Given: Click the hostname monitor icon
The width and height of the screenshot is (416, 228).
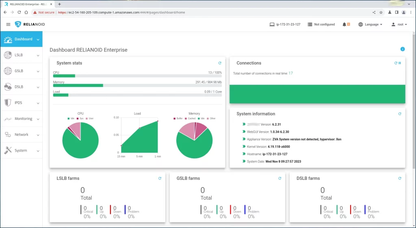Looking at the screenshot, I should [x=272, y=24].
